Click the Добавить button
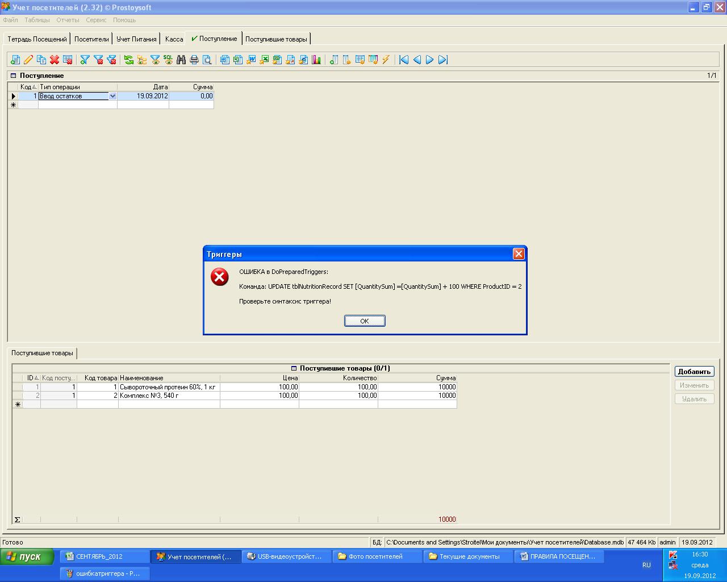 (694, 372)
